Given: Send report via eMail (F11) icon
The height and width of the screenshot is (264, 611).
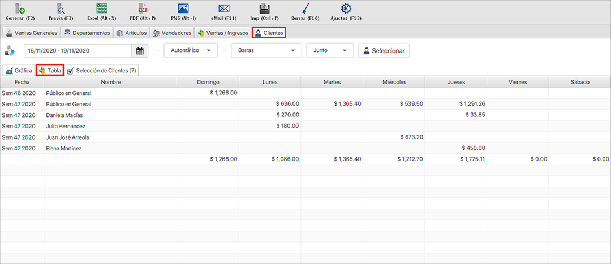Looking at the screenshot, I should coord(224,9).
